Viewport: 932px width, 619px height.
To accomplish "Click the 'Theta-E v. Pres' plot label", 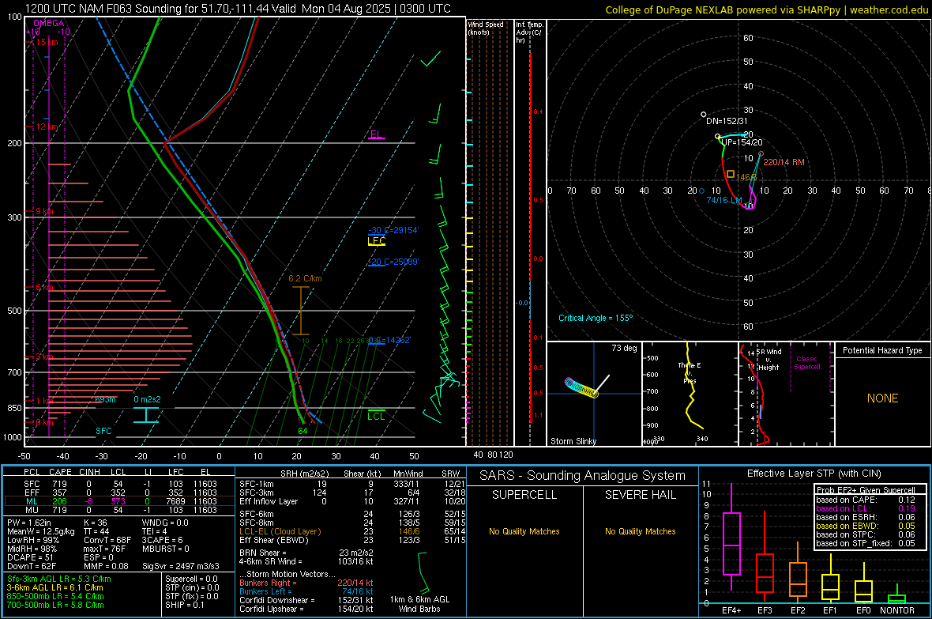I will (690, 372).
